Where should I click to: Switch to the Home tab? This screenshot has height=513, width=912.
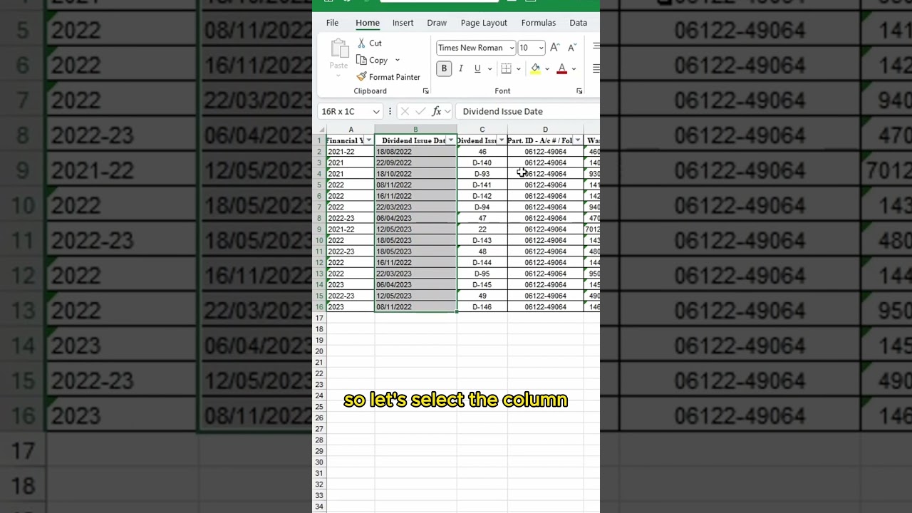(368, 23)
